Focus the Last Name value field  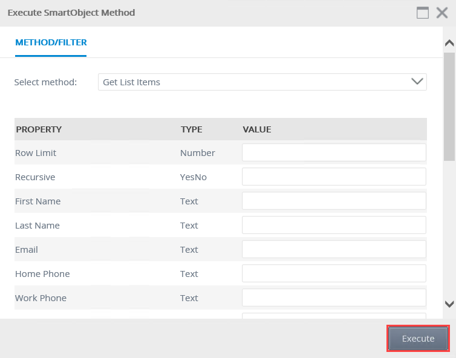[x=334, y=225]
